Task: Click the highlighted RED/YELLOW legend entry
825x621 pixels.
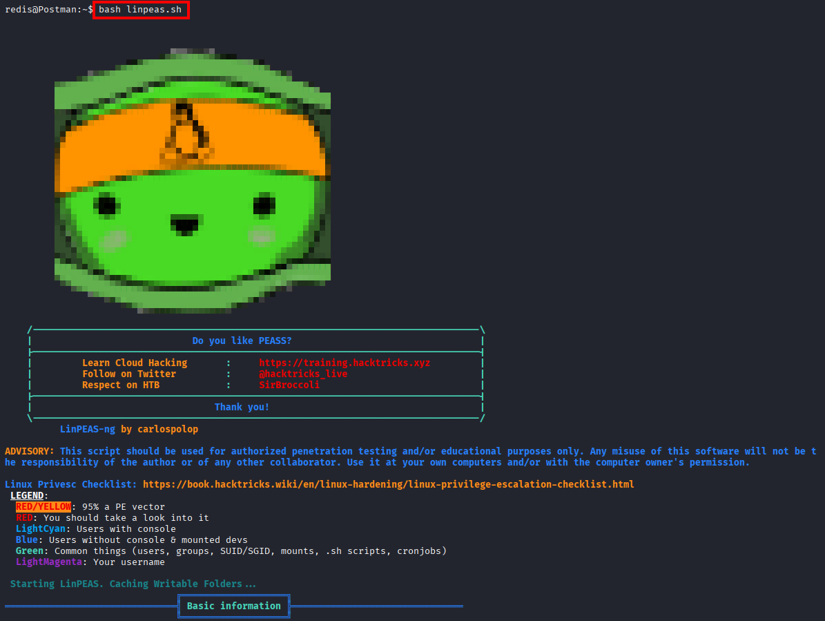Action: [x=43, y=506]
